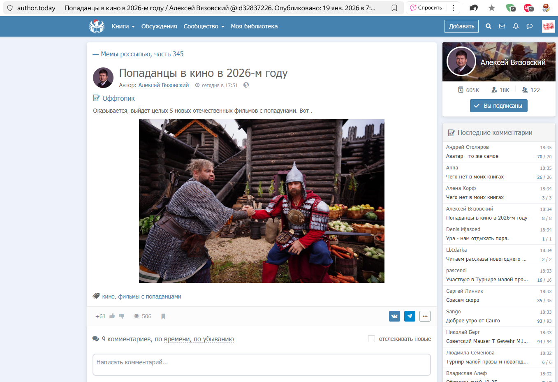Open private messages envelope icon

tap(502, 26)
